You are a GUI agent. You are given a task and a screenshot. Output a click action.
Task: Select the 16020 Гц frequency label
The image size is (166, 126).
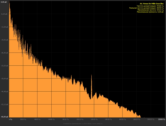123,119
